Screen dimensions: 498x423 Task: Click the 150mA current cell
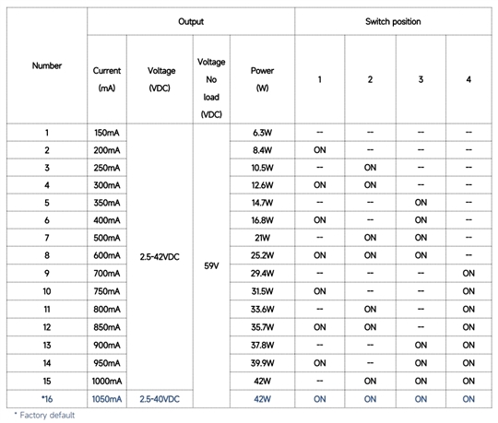tap(107, 133)
